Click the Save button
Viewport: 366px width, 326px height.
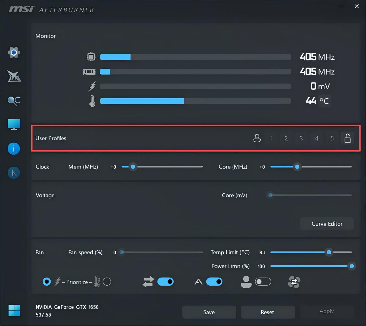coord(209,312)
